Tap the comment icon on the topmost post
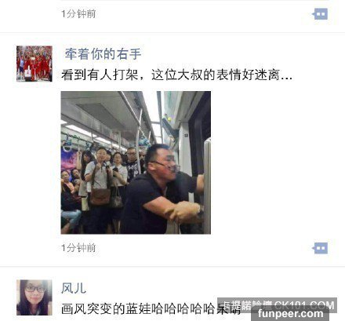 pyautogui.click(x=320, y=14)
